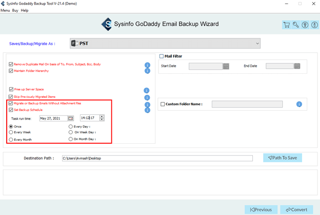Open the End Date calendar picker
The width and height of the screenshot is (320, 215).
pyautogui.click(x=297, y=66)
